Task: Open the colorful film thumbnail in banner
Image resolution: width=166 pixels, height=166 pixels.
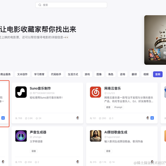Action: click(155, 55)
